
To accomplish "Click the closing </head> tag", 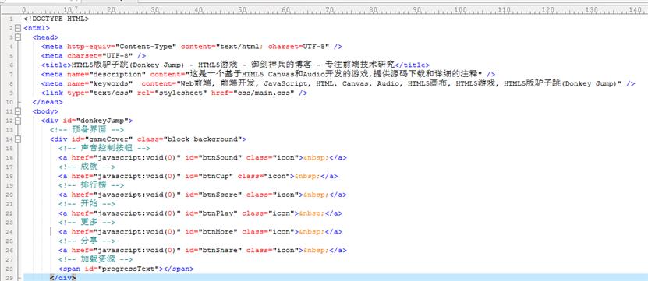I will 48,102.
